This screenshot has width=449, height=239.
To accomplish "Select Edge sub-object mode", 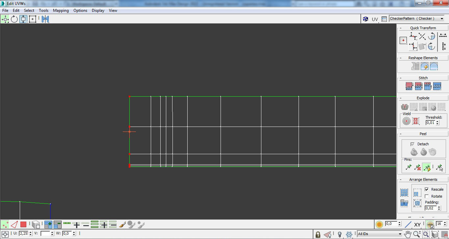I will [14, 225].
